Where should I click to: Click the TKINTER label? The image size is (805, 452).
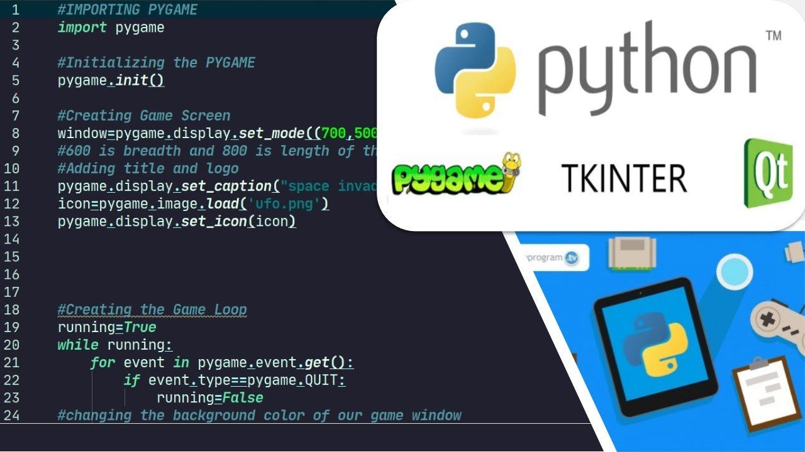pos(624,178)
